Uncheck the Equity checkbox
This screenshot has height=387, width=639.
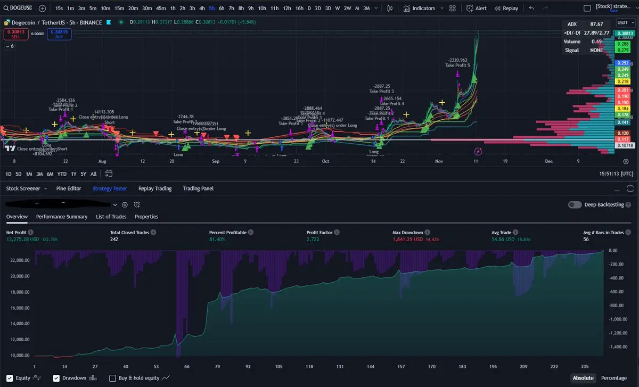click(9, 378)
